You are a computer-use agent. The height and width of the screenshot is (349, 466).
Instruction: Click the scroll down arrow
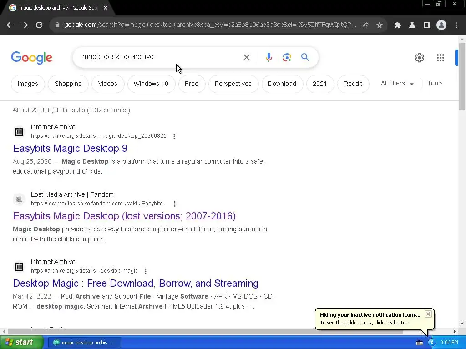click(x=462, y=324)
